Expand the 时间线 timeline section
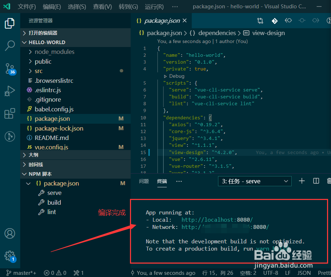The width and height of the screenshot is (331, 277). coord(75,165)
